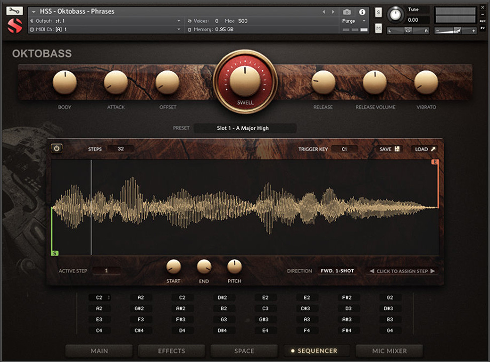Click the RELEASE VOLUME knob

tap(375, 82)
